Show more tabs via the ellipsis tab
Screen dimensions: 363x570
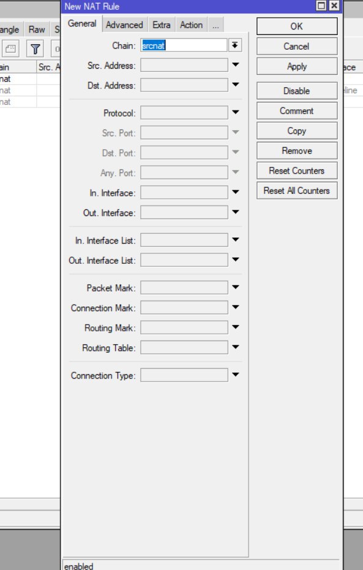(x=215, y=25)
